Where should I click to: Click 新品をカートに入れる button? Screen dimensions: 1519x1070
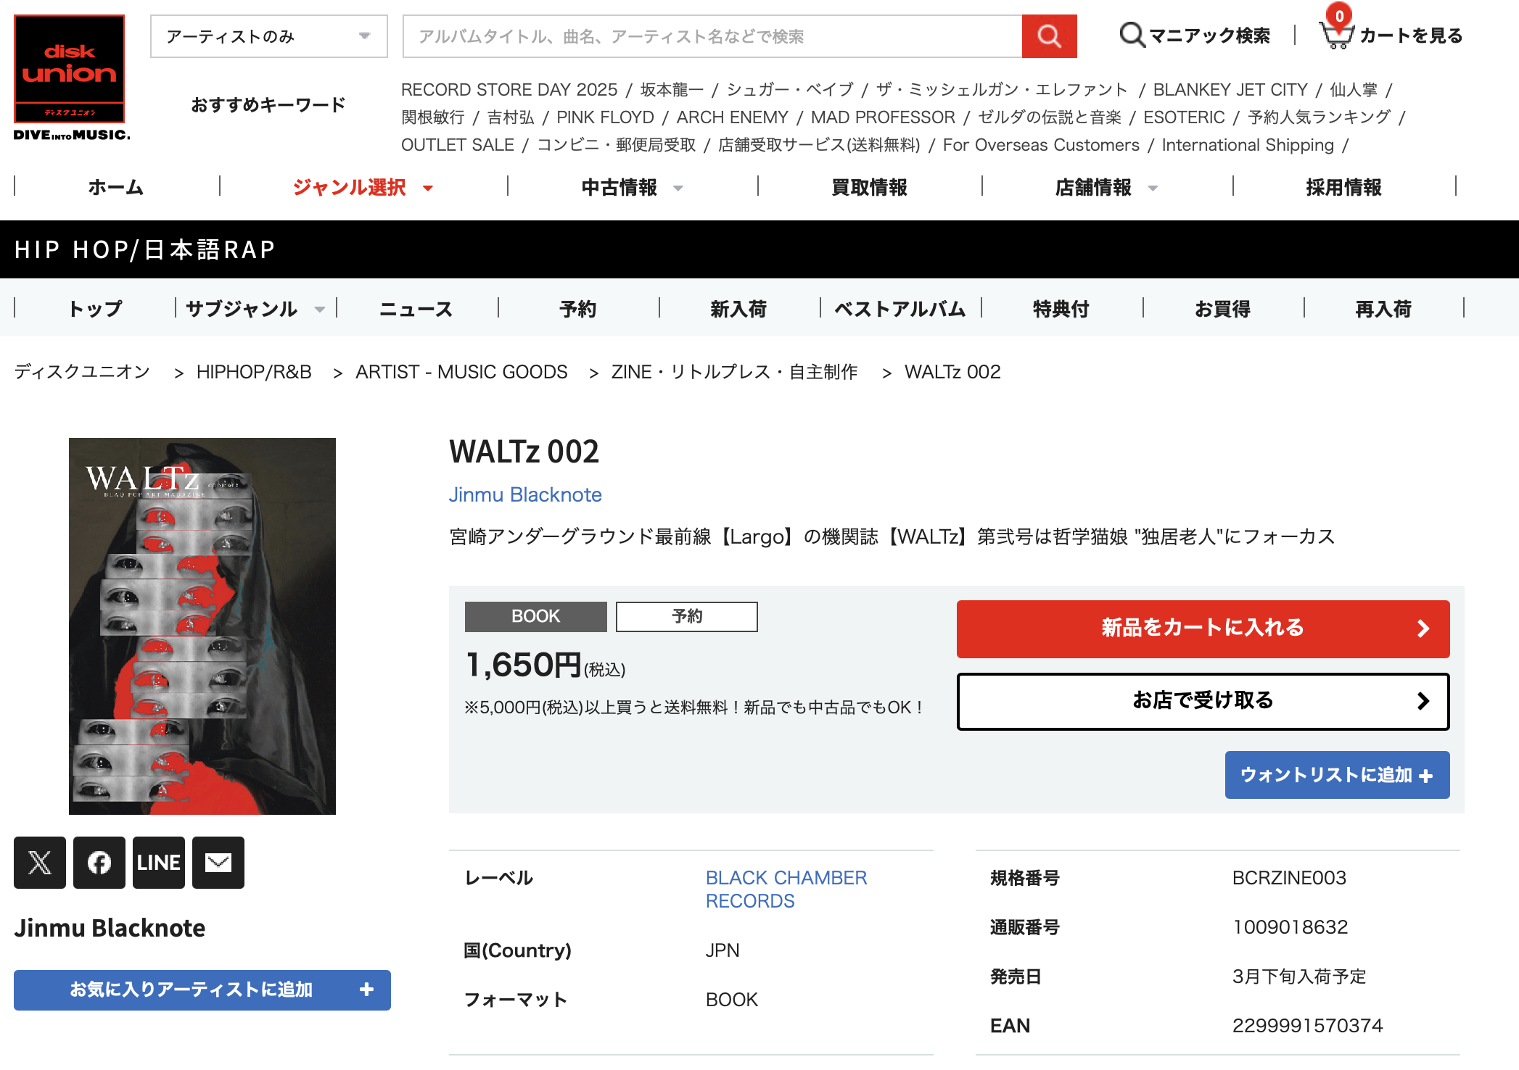[1203, 629]
